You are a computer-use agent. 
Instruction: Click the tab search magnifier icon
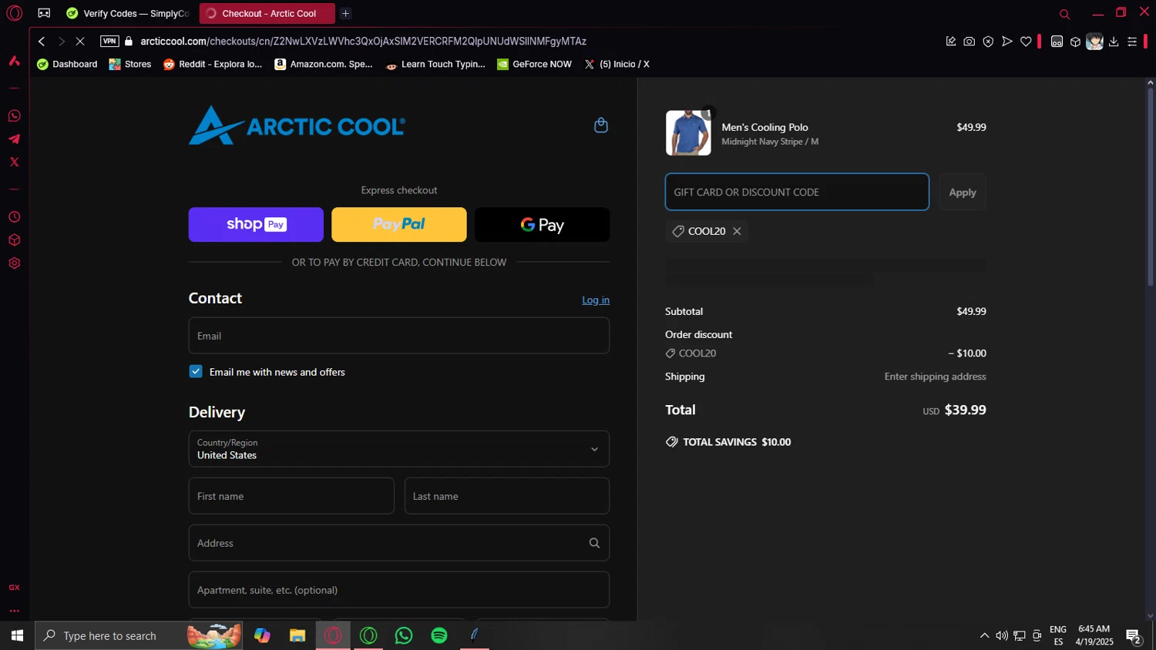[x=1064, y=14]
